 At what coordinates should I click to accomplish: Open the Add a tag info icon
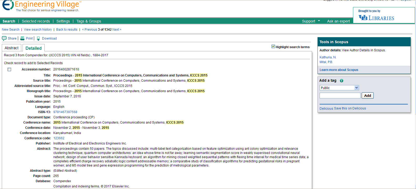[x=341, y=81]
